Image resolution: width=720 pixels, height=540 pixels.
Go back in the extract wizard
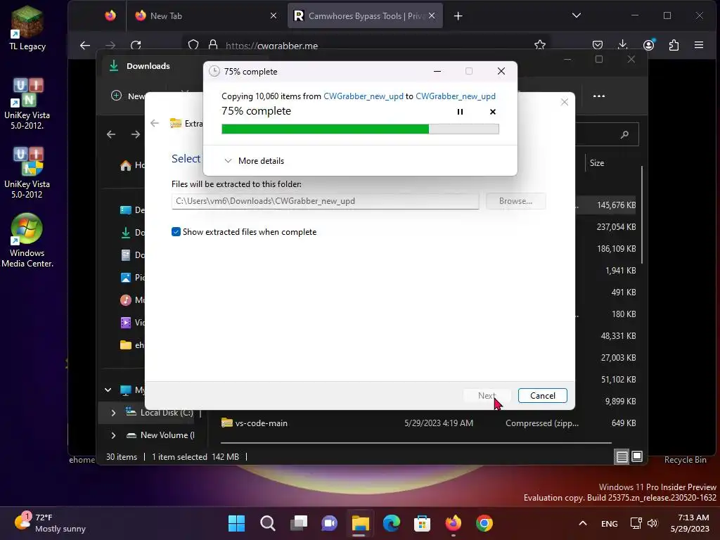point(155,123)
